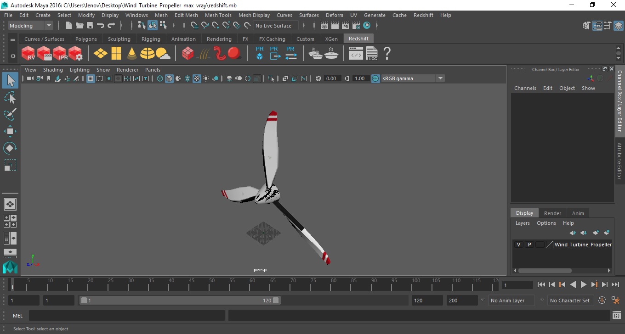Click play forwards button
625x334 pixels.
(583, 284)
